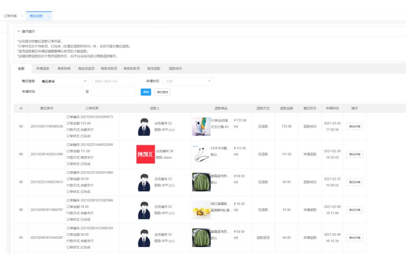Click the 售后单号 column header

coord(47,108)
